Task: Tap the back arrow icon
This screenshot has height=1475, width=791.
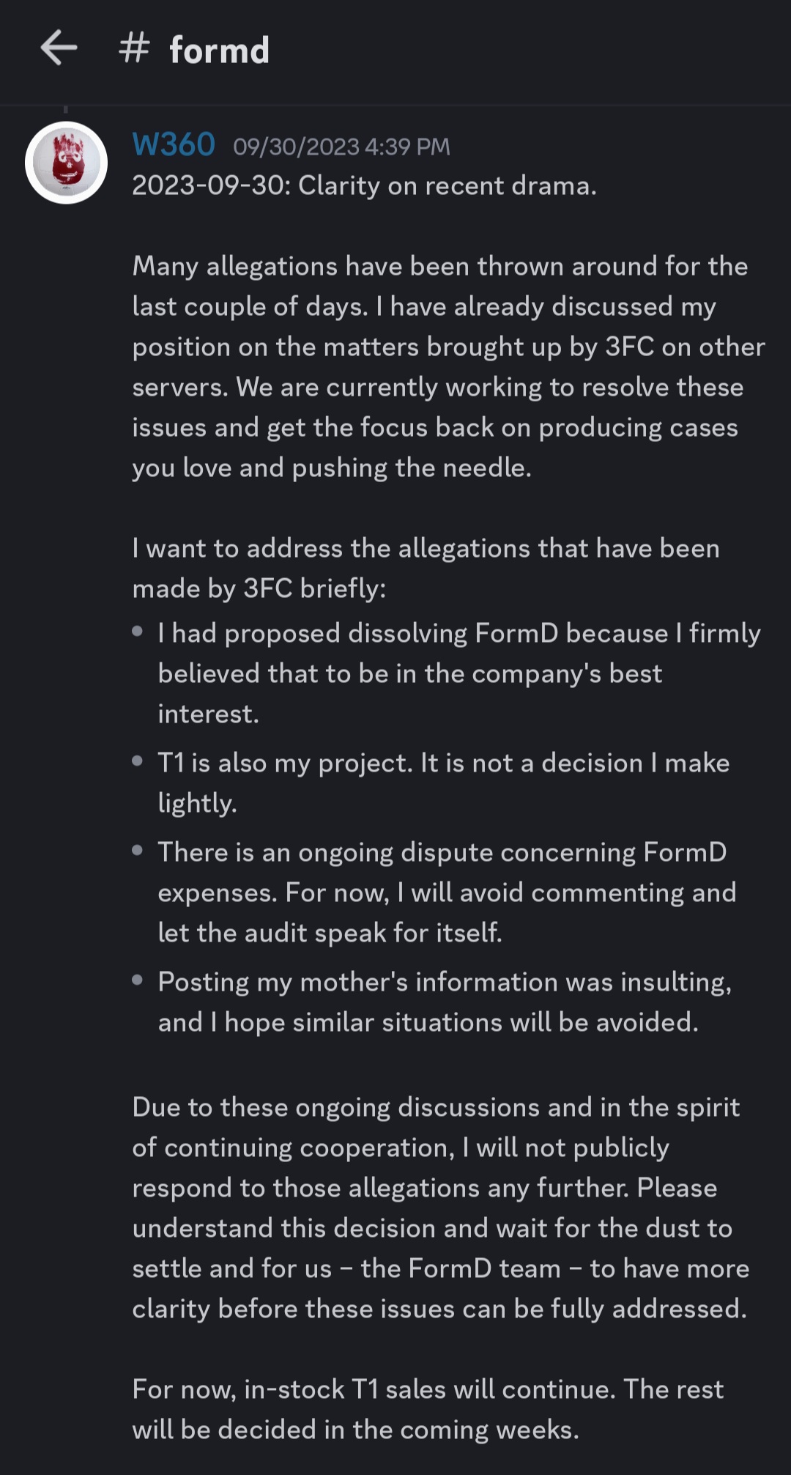Action: point(59,48)
